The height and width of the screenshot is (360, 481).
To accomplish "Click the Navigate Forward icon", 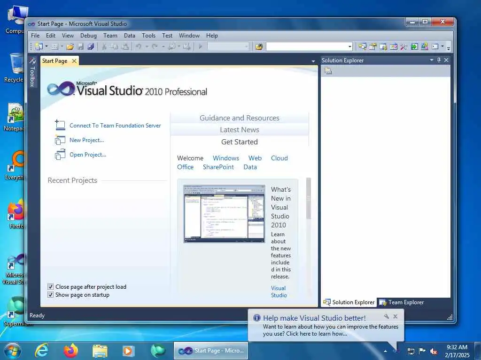I will 186,46.
